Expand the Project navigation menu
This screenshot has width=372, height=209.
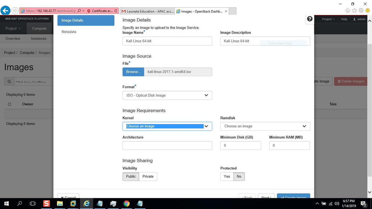pos(13,28)
